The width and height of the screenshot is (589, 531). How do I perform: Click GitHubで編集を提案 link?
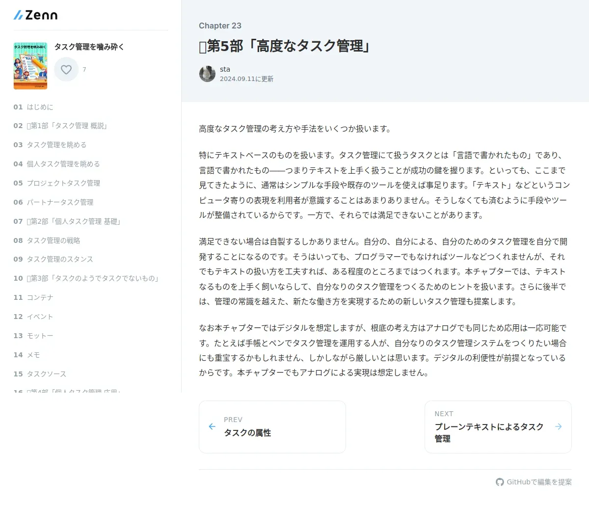[534, 482]
